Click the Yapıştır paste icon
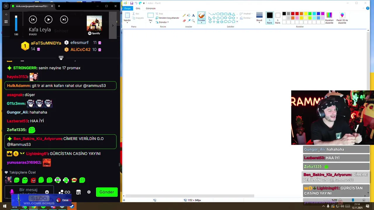This screenshot has width=374, height=210. [x=127, y=15]
